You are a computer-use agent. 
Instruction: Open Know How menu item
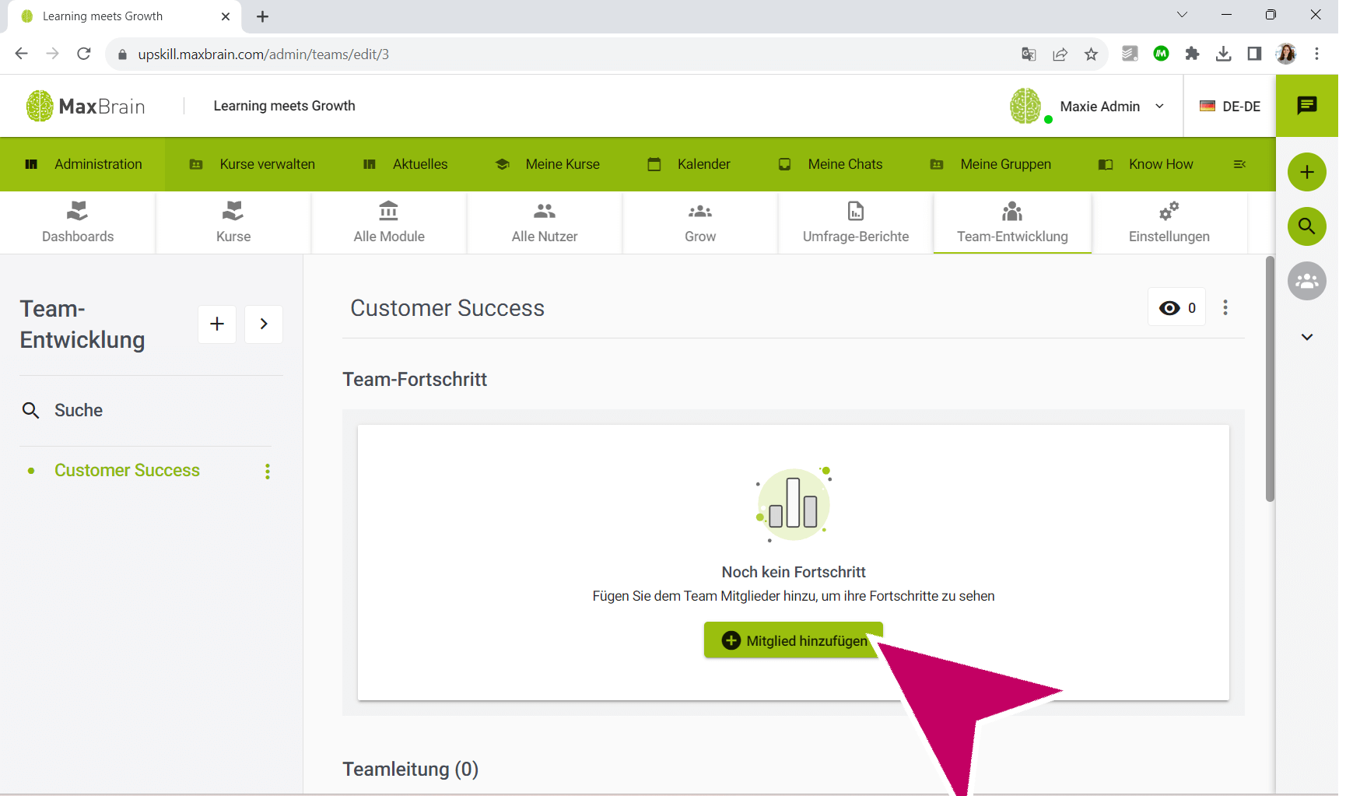(1145, 164)
